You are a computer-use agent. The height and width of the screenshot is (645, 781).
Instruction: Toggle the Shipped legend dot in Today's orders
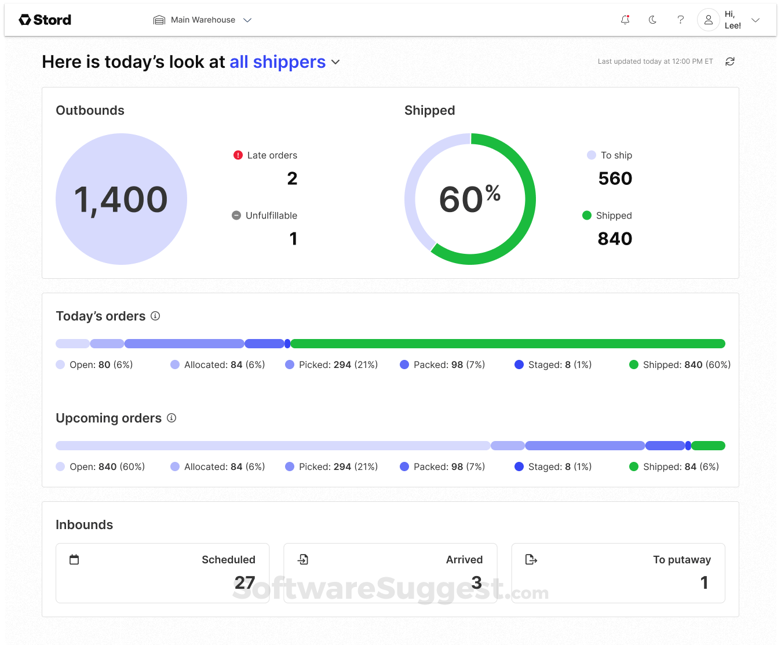(x=633, y=365)
